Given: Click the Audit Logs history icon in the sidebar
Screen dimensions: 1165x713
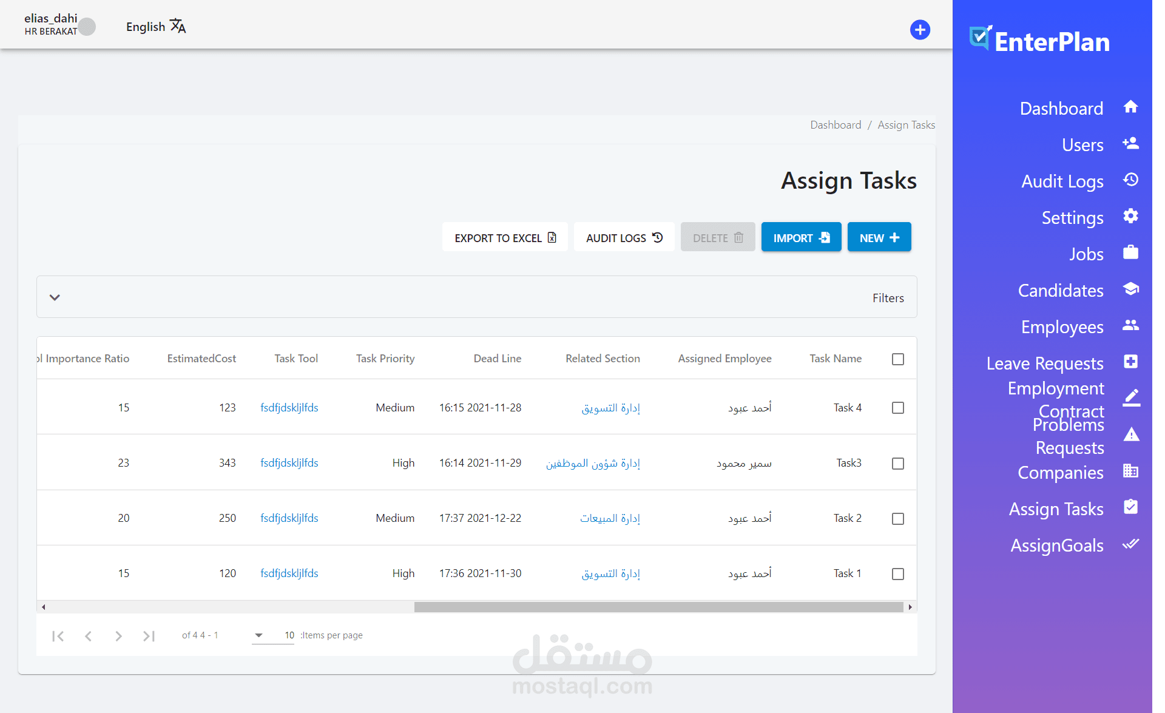Looking at the screenshot, I should 1130,180.
